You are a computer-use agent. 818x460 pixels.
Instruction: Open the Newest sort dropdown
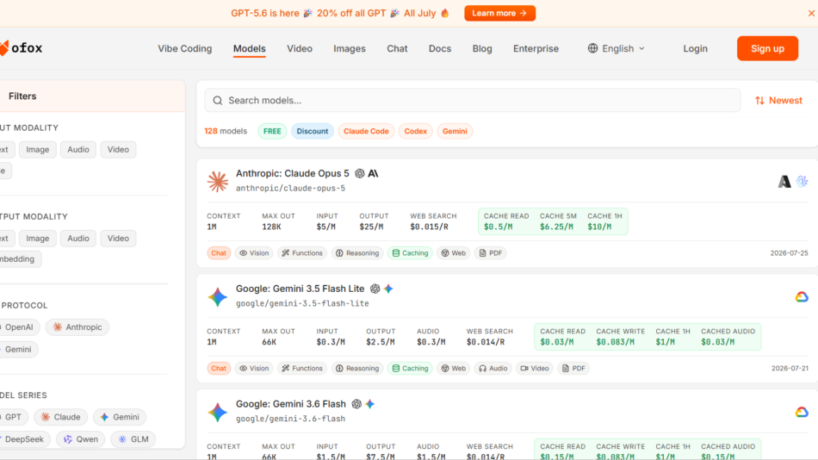click(x=778, y=100)
